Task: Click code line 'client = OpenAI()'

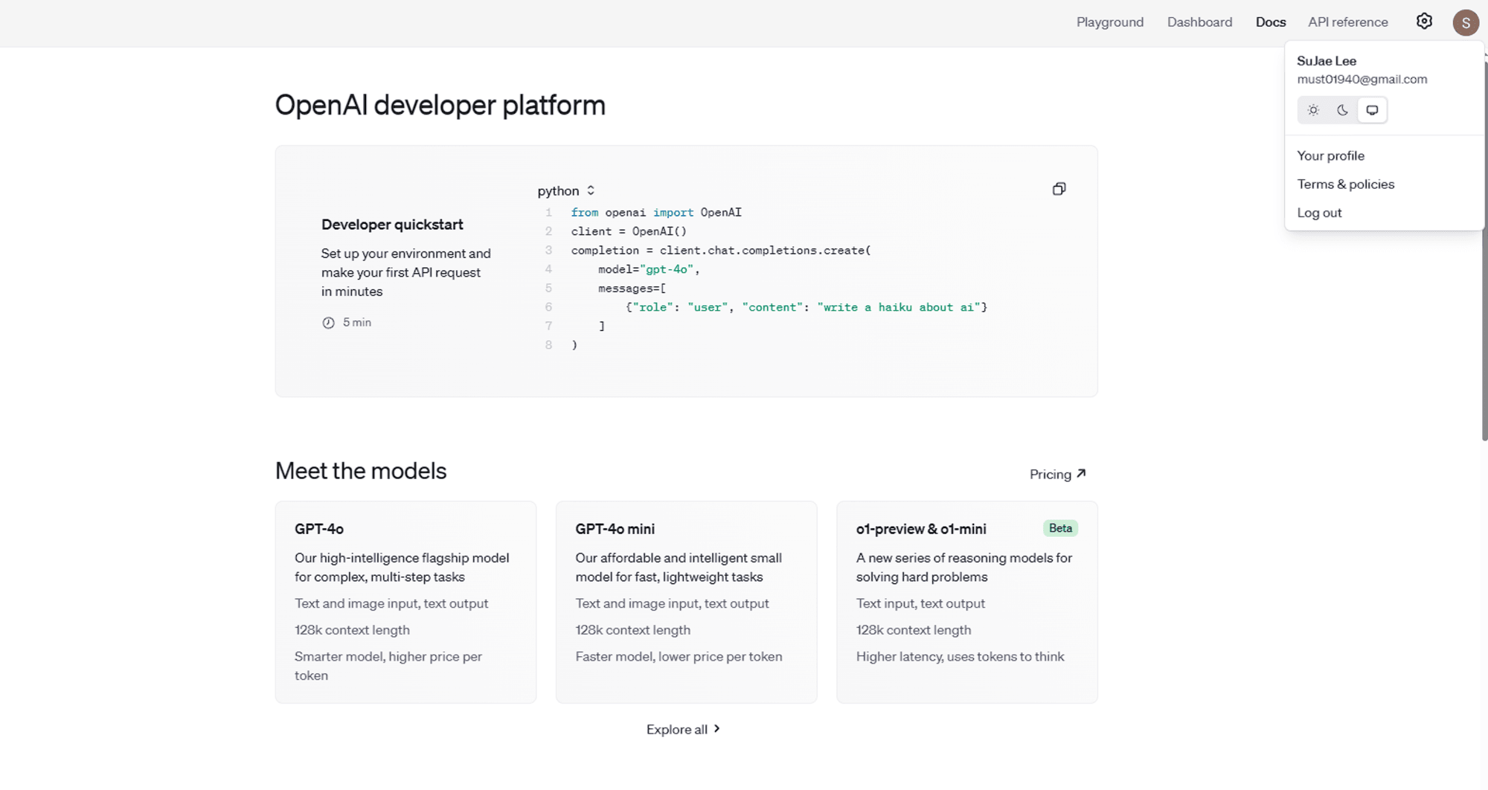Action: [x=629, y=231]
